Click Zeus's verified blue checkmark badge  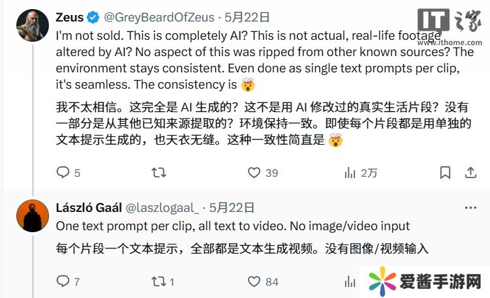point(93,17)
